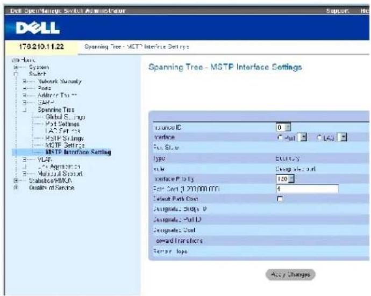This screenshot has height=296, width=371.
Task: Click the switch IP address 176.210.11.22
Action: point(41,46)
